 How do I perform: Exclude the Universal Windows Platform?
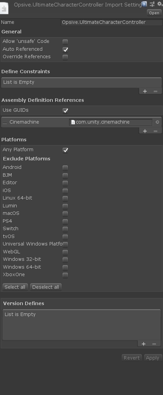(65, 244)
